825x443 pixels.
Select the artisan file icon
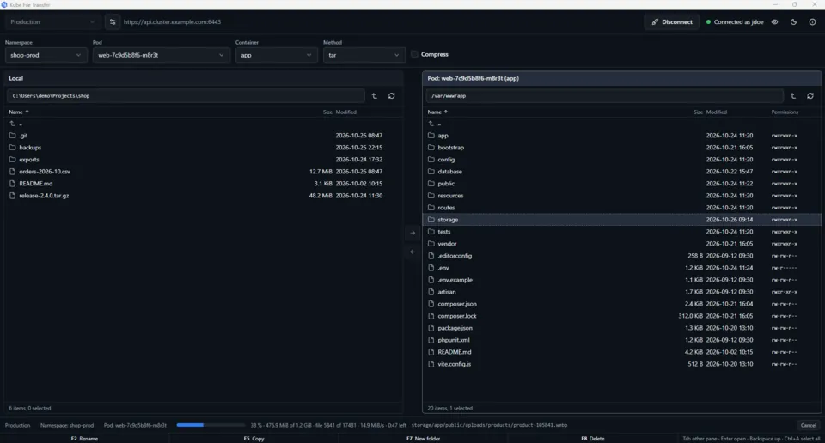click(431, 292)
